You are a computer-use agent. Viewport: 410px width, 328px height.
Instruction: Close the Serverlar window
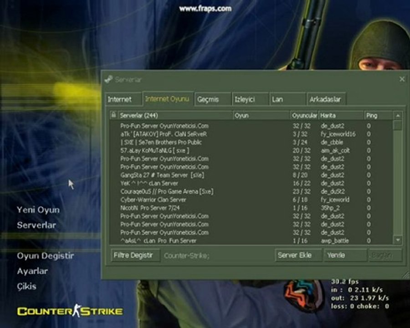402,79
